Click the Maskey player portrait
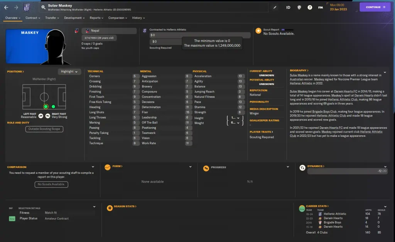This screenshot has height=242, width=395. (x=38, y=47)
